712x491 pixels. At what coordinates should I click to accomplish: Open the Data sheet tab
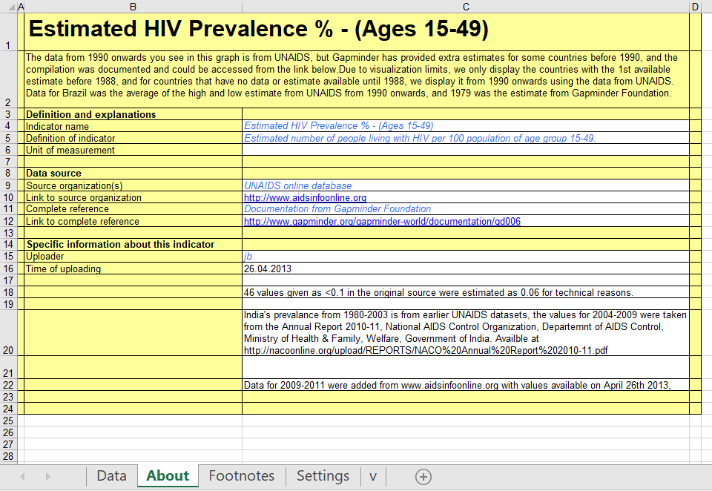[111, 476]
